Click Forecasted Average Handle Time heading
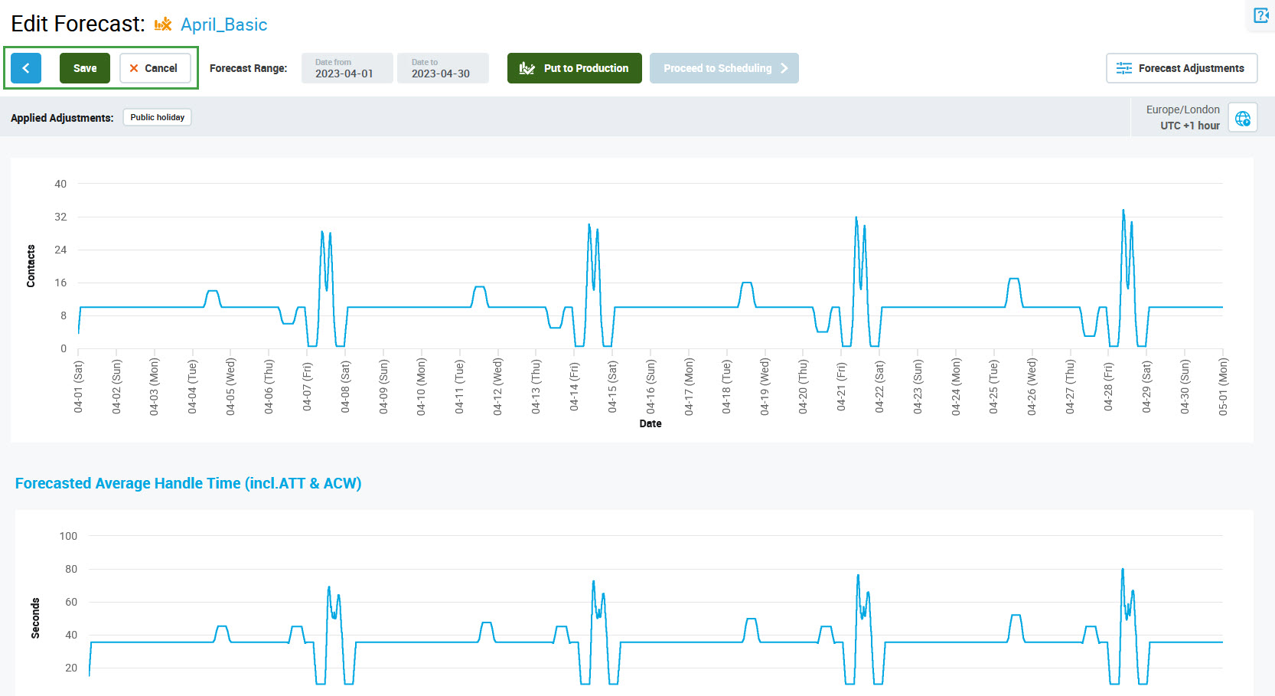1275x696 pixels. point(188,483)
